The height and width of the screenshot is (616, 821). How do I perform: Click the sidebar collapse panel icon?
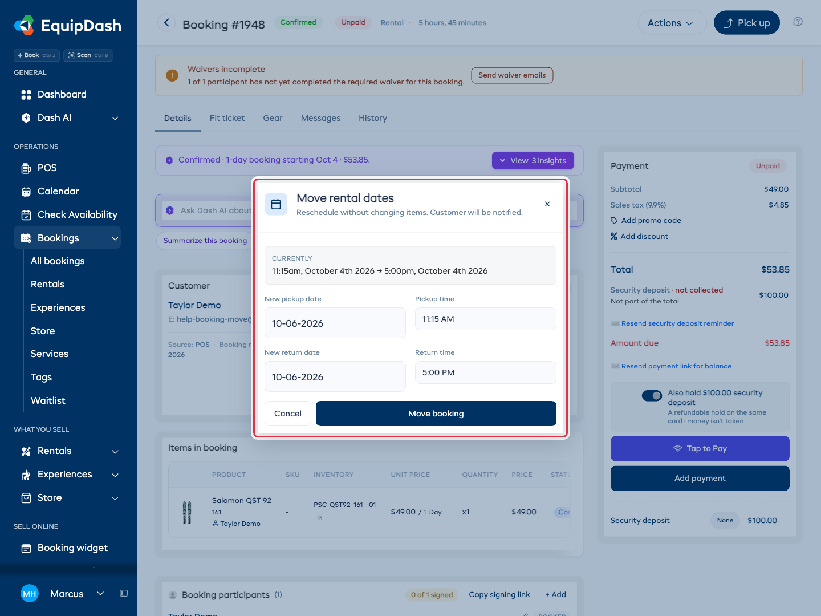(x=124, y=593)
